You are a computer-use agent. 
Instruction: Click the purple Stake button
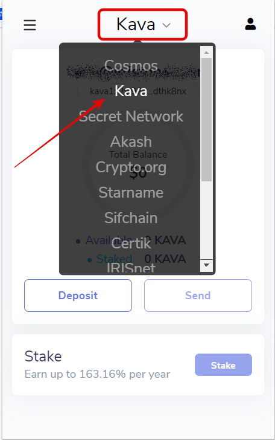[223, 365]
